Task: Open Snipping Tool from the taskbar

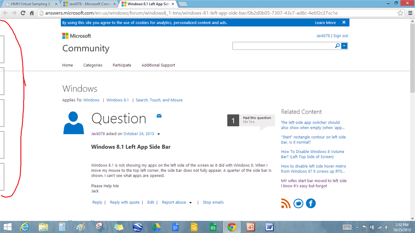Action: [100, 227]
